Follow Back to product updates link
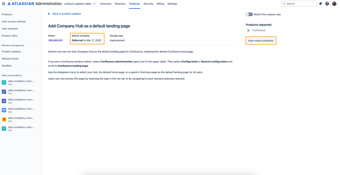Viewport: 340px width, 175px height. click(x=67, y=14)
